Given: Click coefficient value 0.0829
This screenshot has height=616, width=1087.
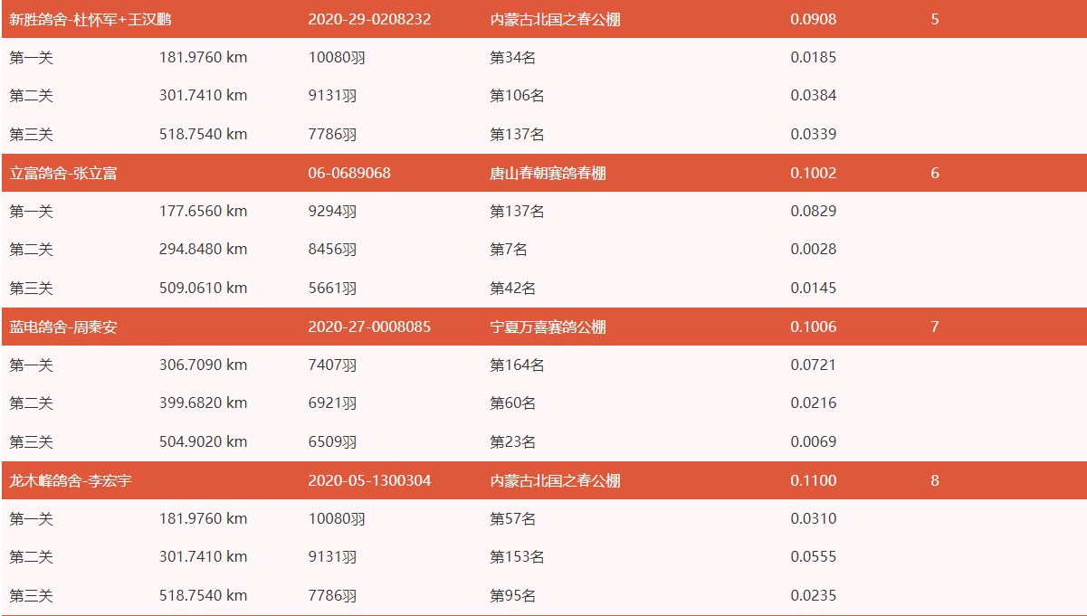Looking at the screenshot, I should tap(814, 212).
